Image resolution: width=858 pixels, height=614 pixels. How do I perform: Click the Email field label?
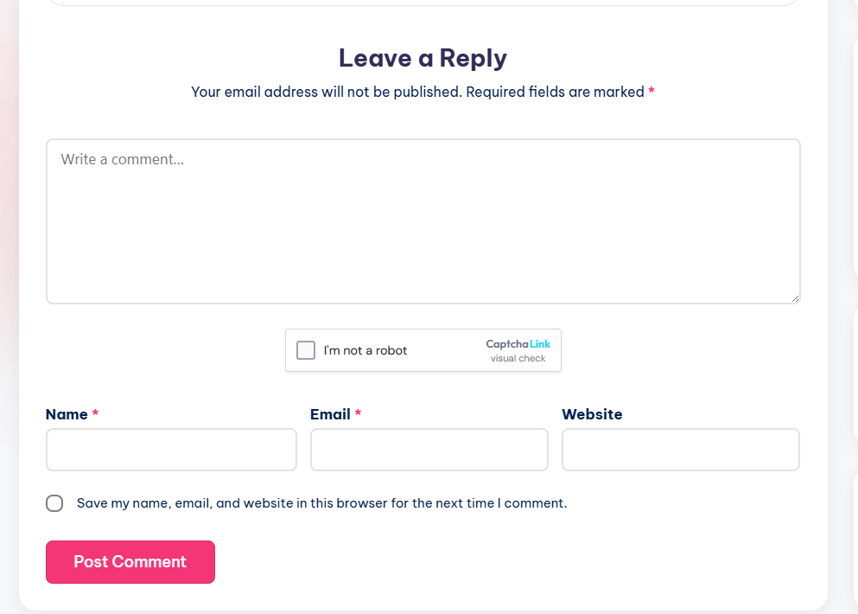(x=330, y=414)
